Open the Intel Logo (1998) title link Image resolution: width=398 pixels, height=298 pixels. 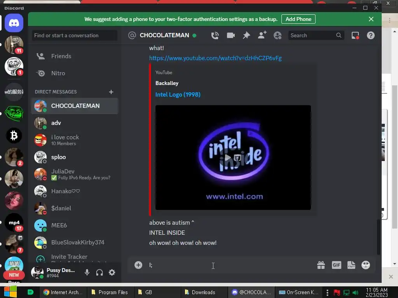click(178, 95)
